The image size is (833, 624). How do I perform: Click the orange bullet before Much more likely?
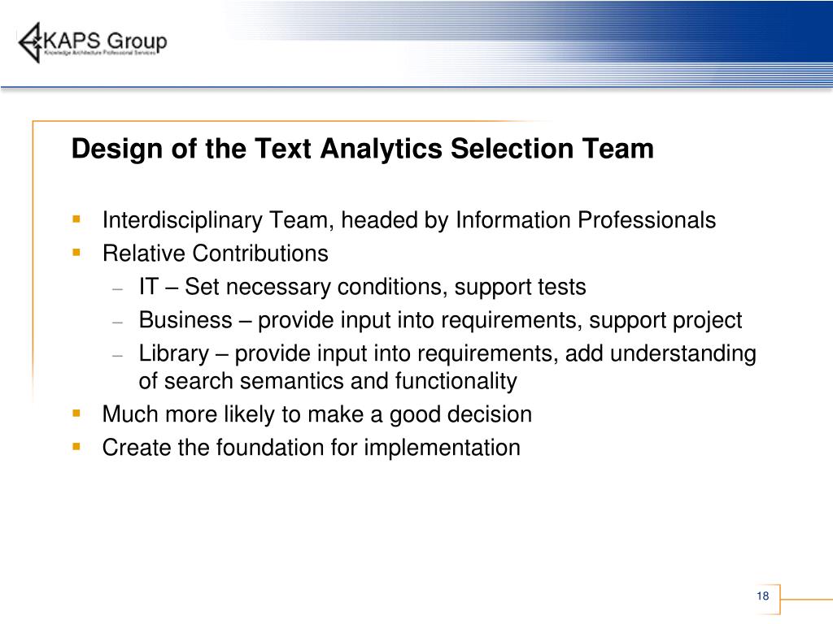click(76, 414)
